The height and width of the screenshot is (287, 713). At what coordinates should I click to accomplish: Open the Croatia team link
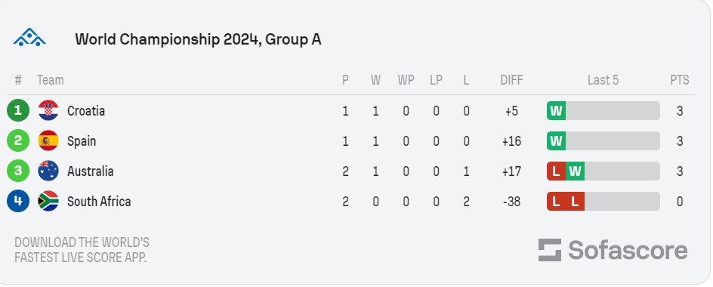click(x=86, y=111)
